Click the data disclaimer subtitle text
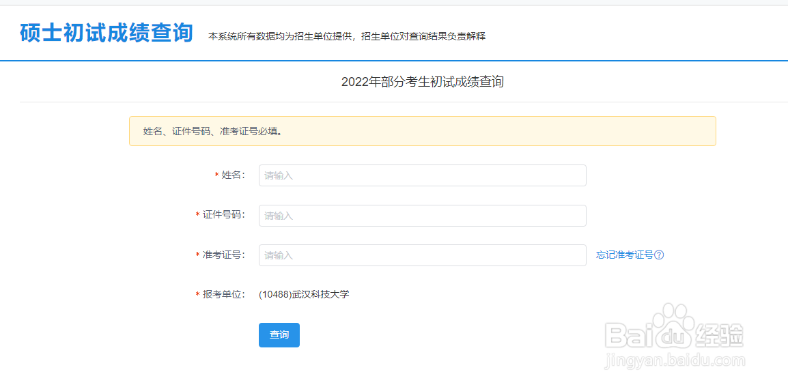The height and width of the screenshot is (387, 788). coord(347,36)
